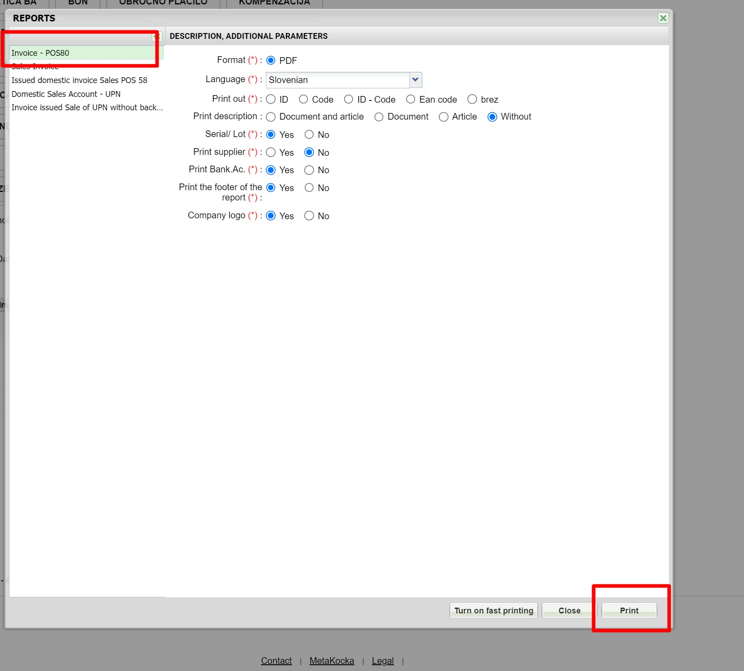Select Issued domestic invoice Sales POS 58
Viewport: 744px width, 671px height.
pos(86,80)
